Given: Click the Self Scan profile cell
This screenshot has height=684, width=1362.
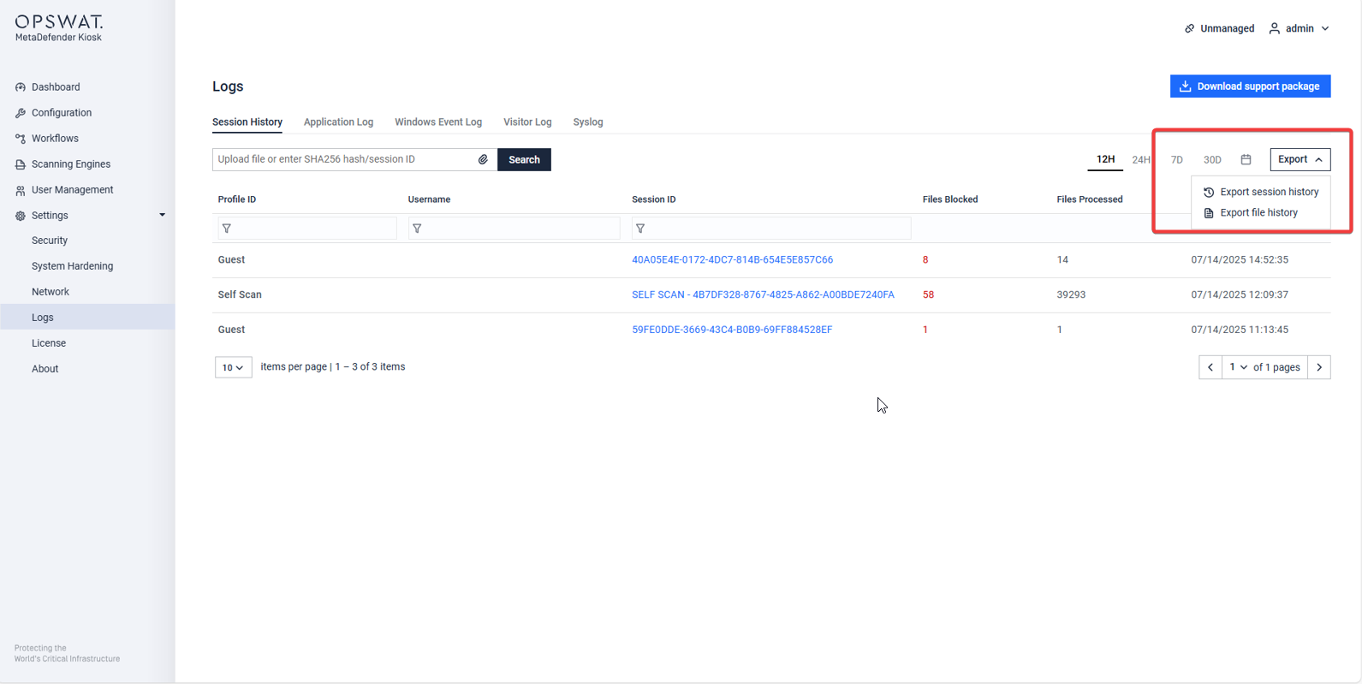Looking at the screenshot, I should click(240, 294).
